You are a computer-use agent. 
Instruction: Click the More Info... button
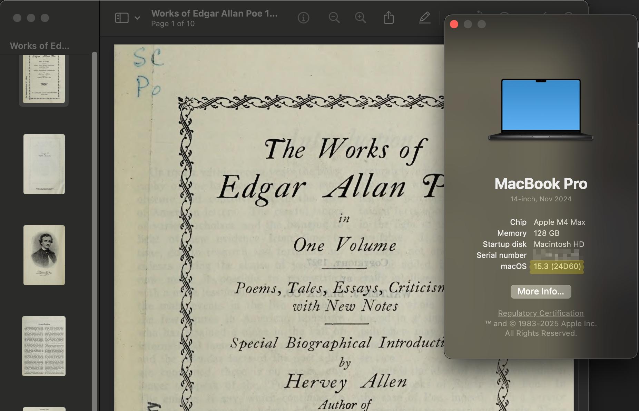click(541, 291)
